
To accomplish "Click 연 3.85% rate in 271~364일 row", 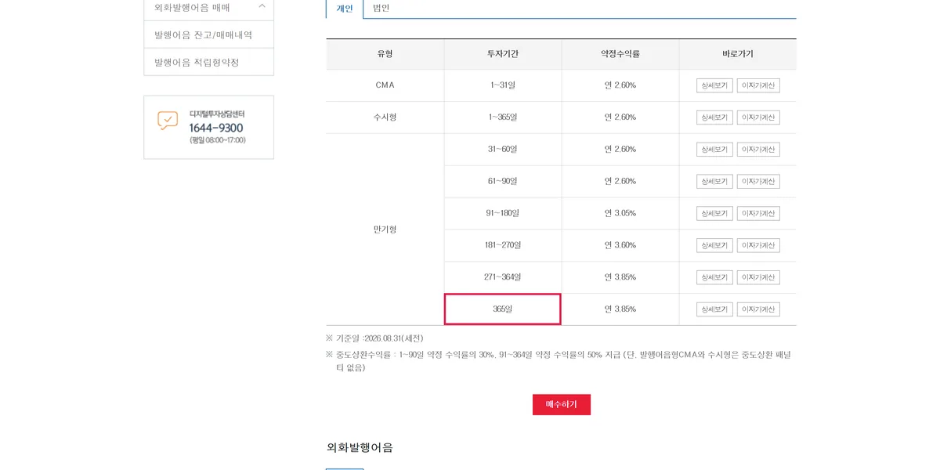I will point(620,277).
